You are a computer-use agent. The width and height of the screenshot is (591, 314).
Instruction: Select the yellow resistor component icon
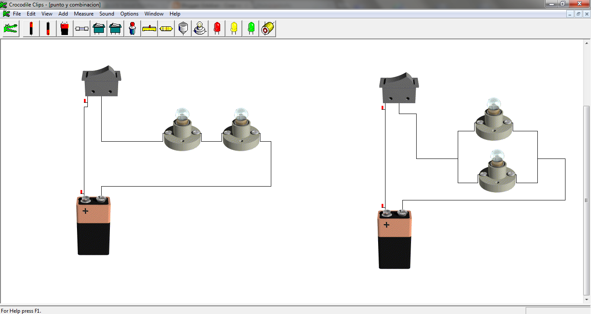[166, 29]
